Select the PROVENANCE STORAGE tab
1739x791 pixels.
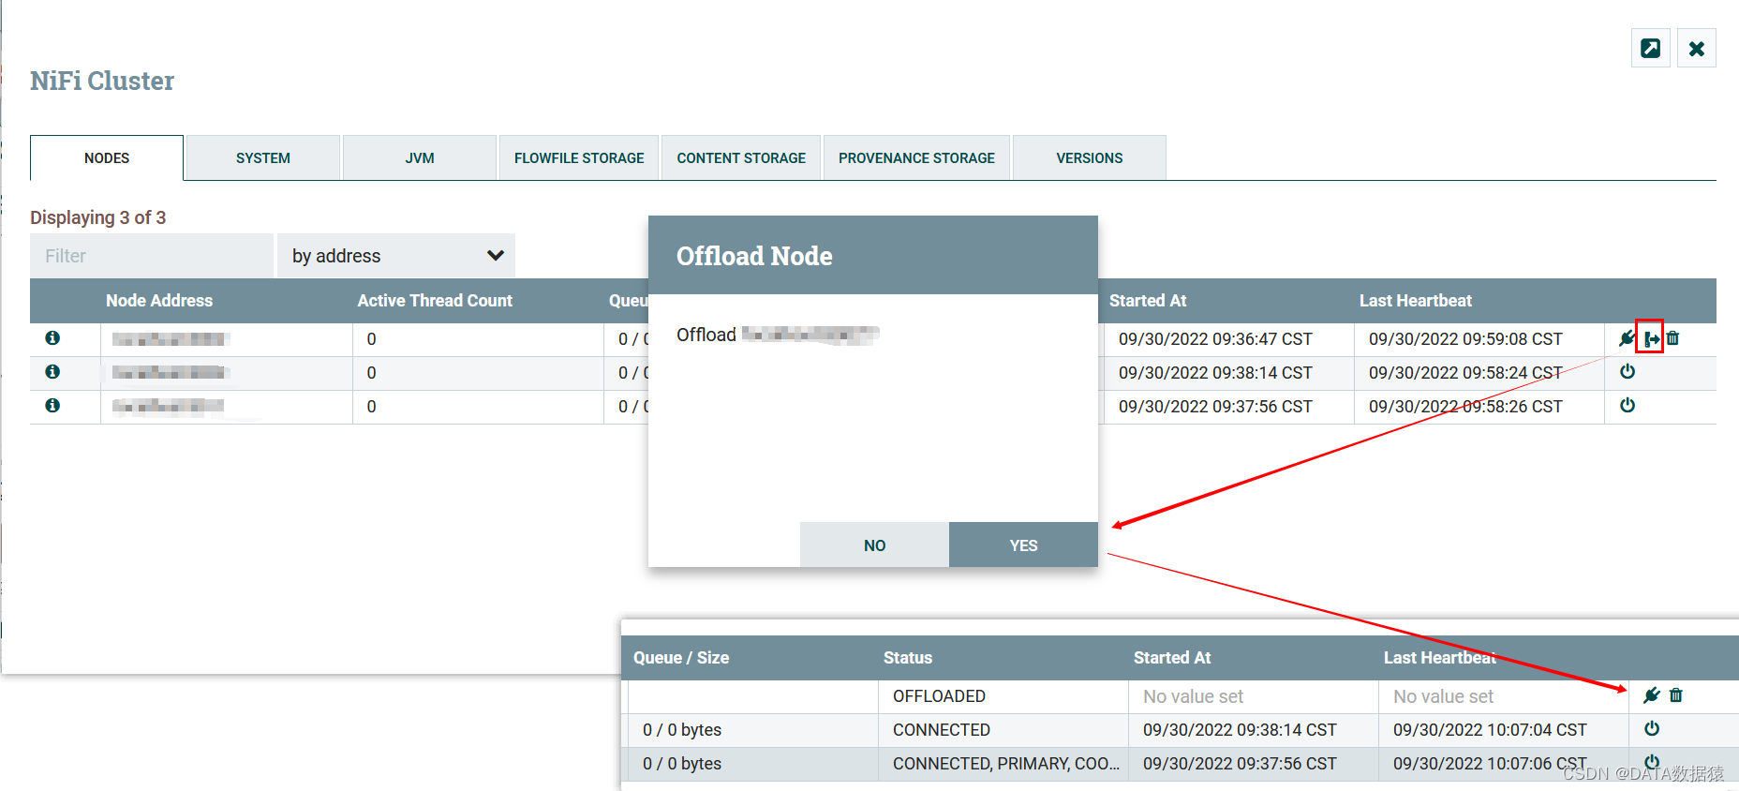[916, 157]
